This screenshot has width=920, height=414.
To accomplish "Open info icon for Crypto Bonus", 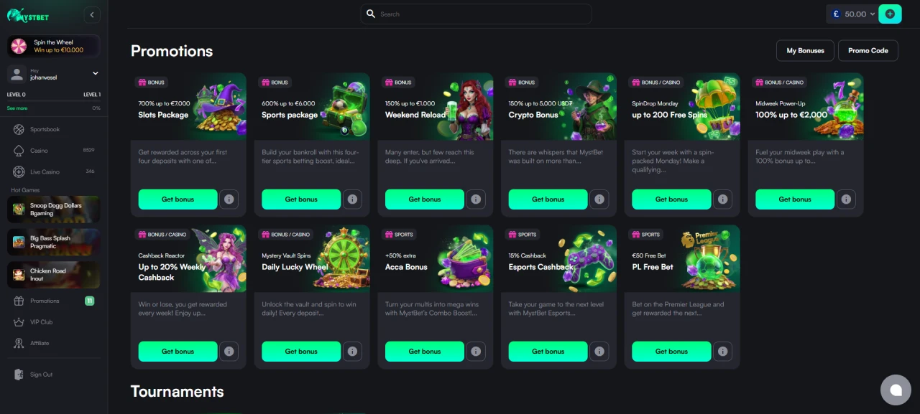I will pyautogui.click(x=599, y=199).
